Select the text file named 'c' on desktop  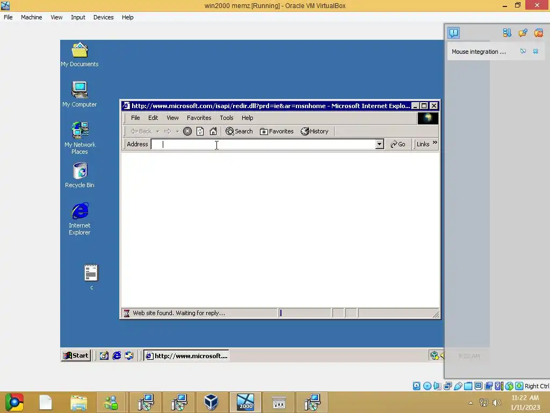coord(91,277)
